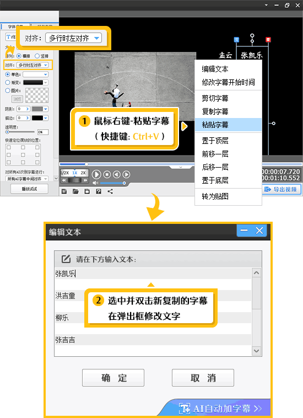This screenshot has height=418, width=303.
Task: Step forward one frame
Action: coord(126,174)
